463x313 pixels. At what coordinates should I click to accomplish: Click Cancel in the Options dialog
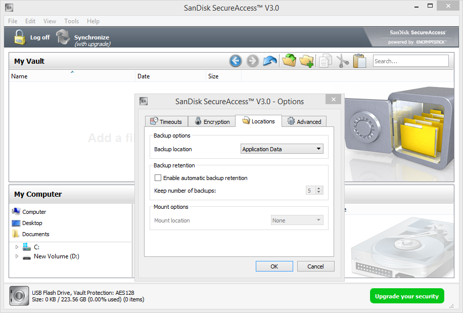(315, 266)
